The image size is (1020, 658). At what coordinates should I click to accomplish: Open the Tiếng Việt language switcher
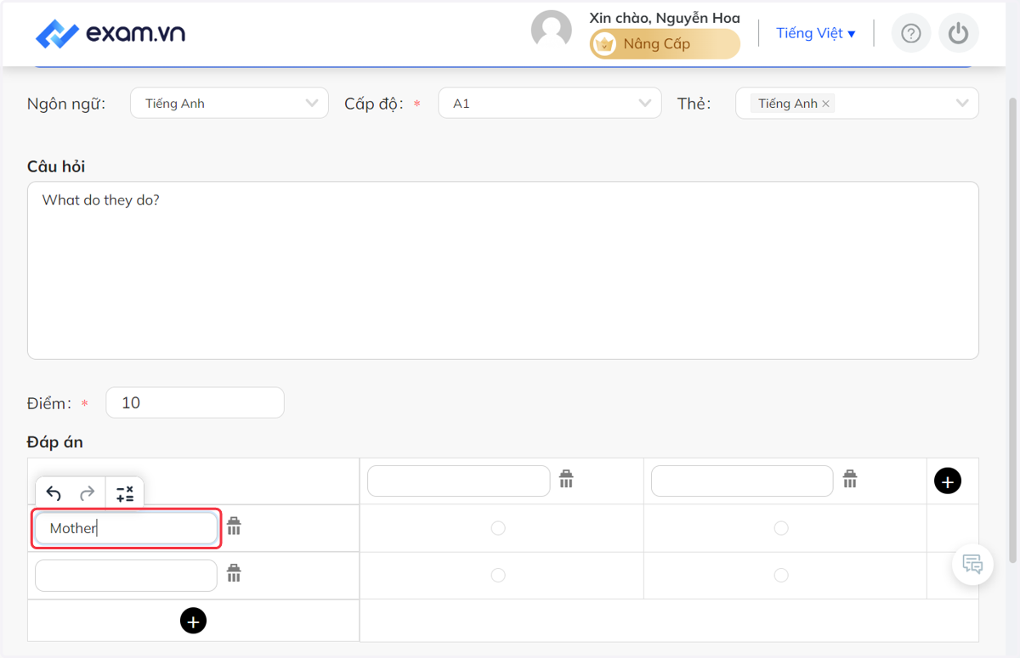pyautogui.click(x=815, y=33)
